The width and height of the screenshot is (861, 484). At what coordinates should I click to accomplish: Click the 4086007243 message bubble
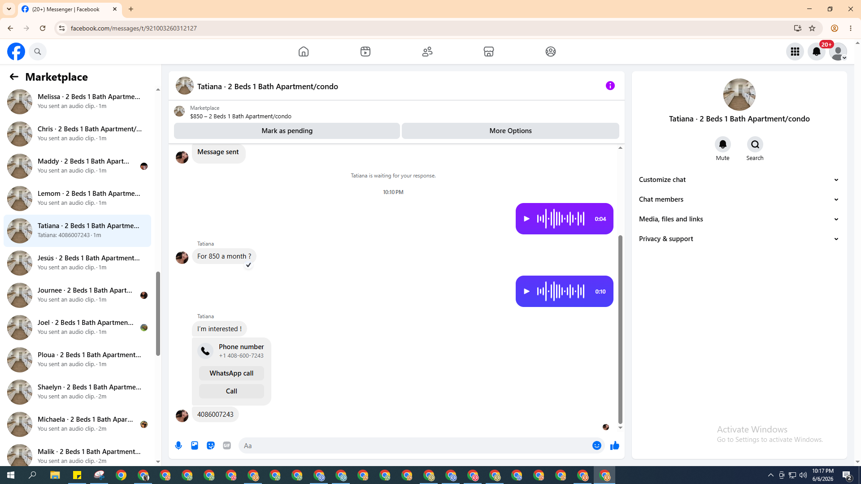[215, 415]
